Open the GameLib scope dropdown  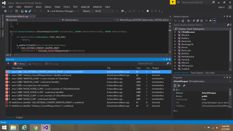coord(33,20)
